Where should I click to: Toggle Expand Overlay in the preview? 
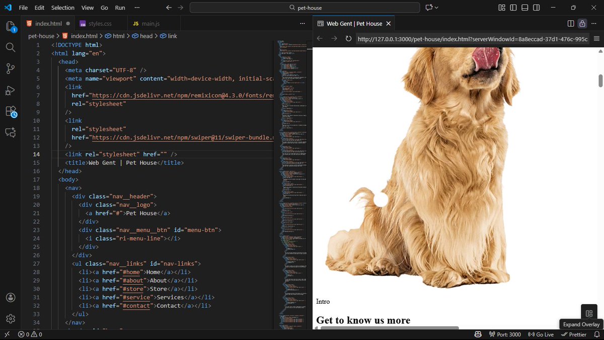(x=589, y=312)
